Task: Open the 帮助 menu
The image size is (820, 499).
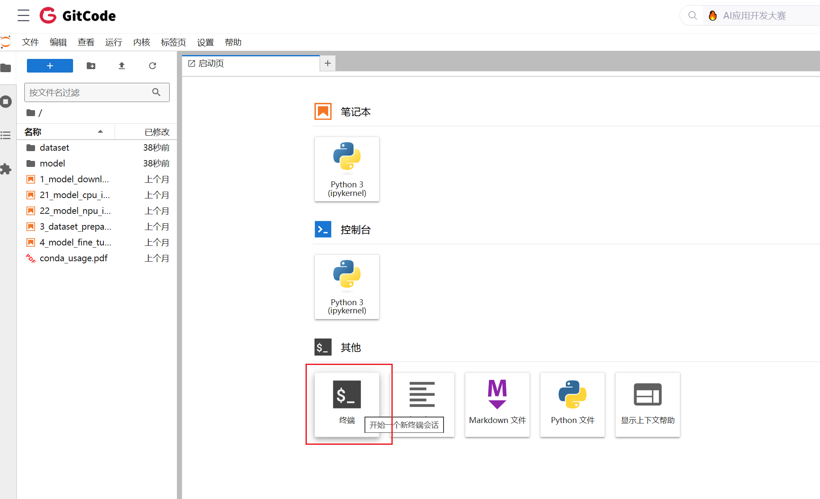Action: [x=233, y=42]
